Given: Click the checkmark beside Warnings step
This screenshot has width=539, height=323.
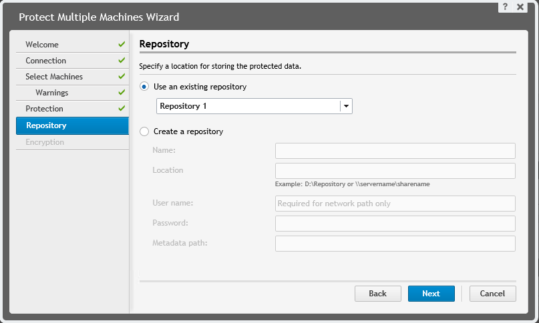Looking at the screenshot, I should (122, 92).
